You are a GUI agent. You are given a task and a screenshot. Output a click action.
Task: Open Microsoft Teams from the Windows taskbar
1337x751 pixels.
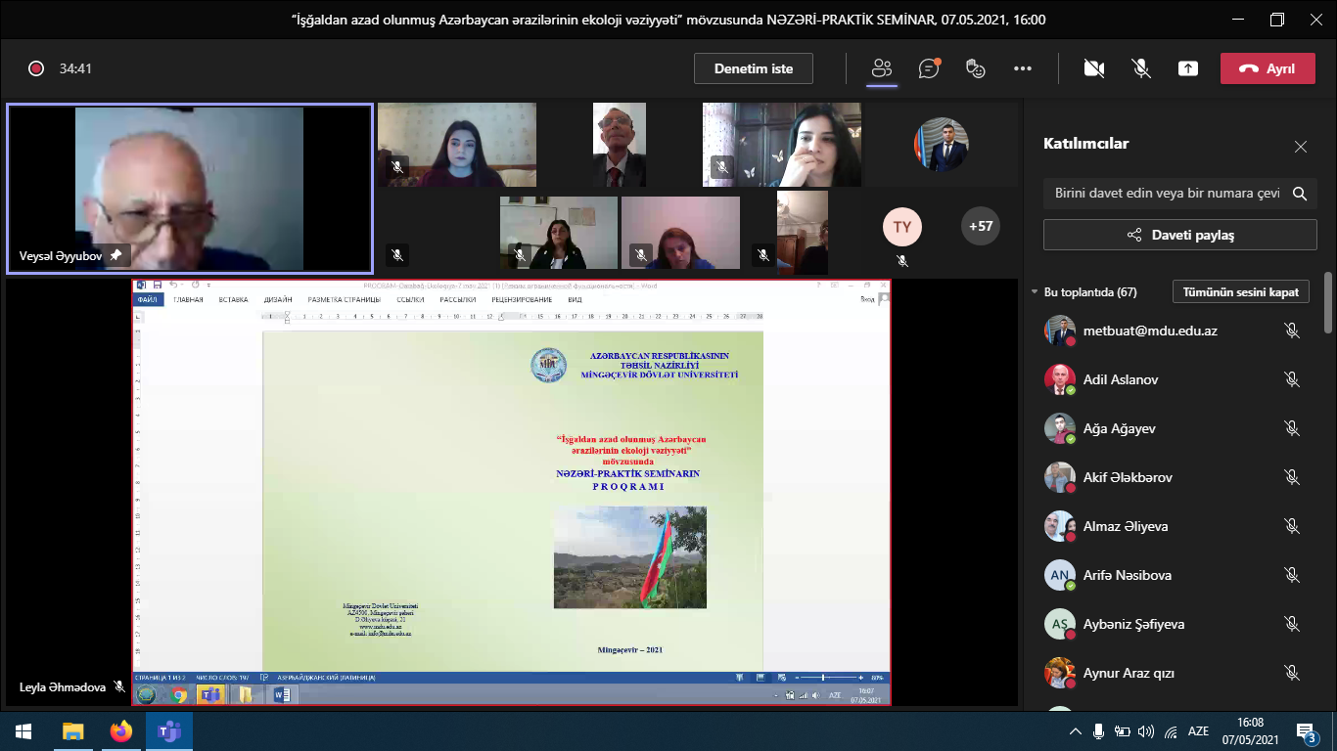tap(169, 731)
